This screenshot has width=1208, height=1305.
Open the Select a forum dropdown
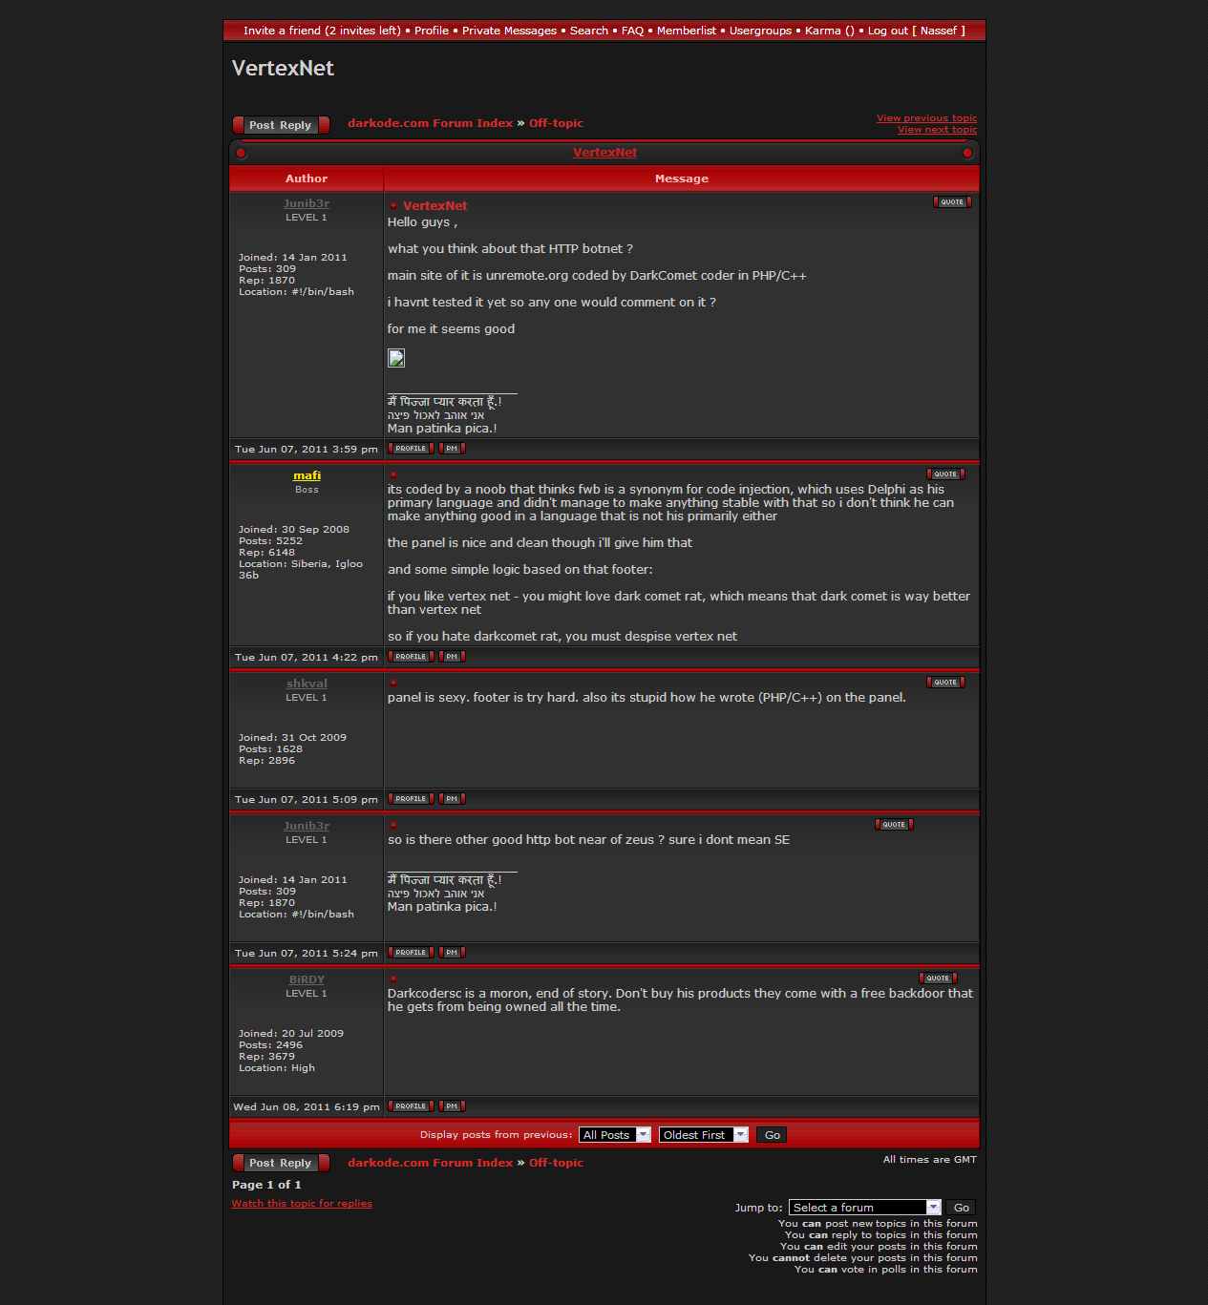[864, 1208]
